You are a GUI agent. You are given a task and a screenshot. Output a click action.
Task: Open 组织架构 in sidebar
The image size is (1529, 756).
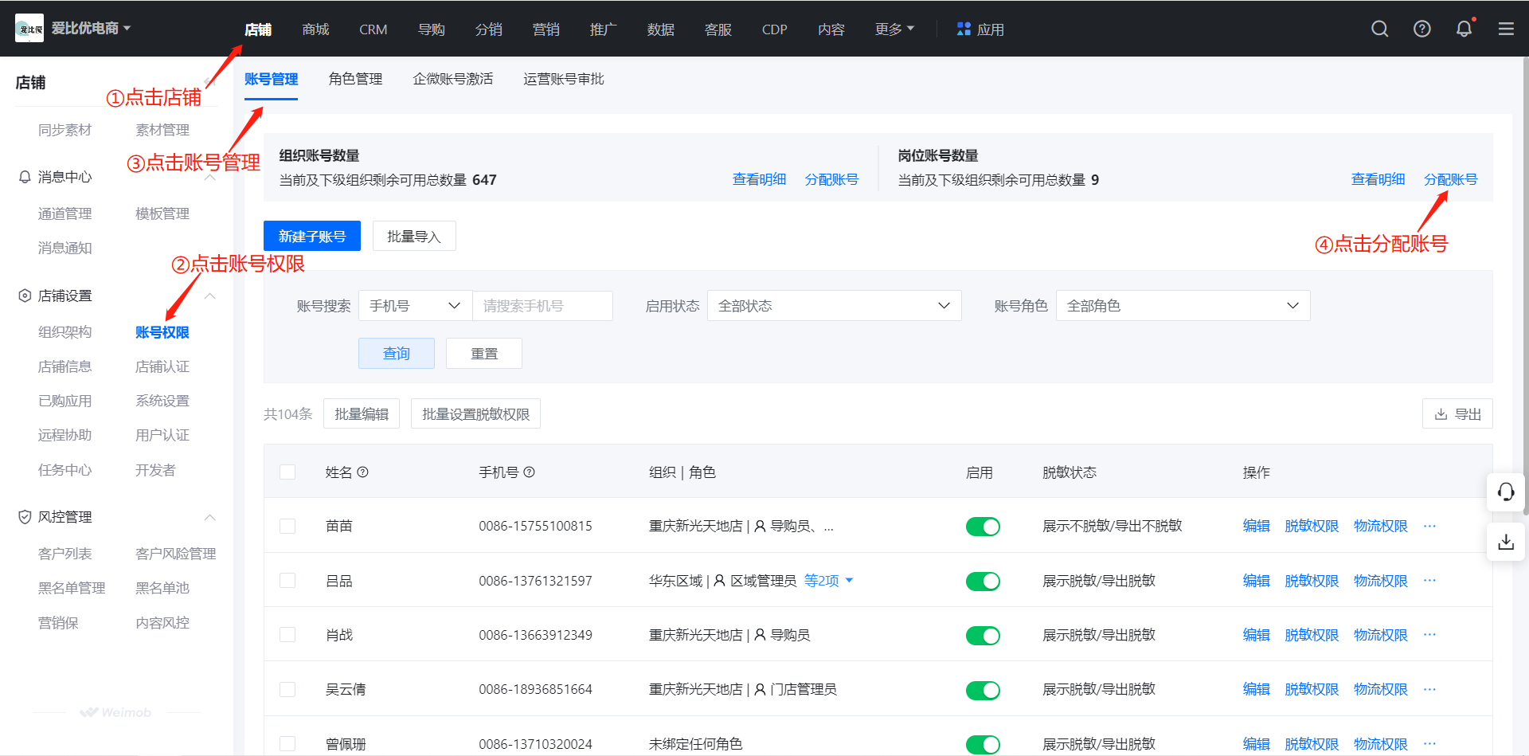(65, 332)
